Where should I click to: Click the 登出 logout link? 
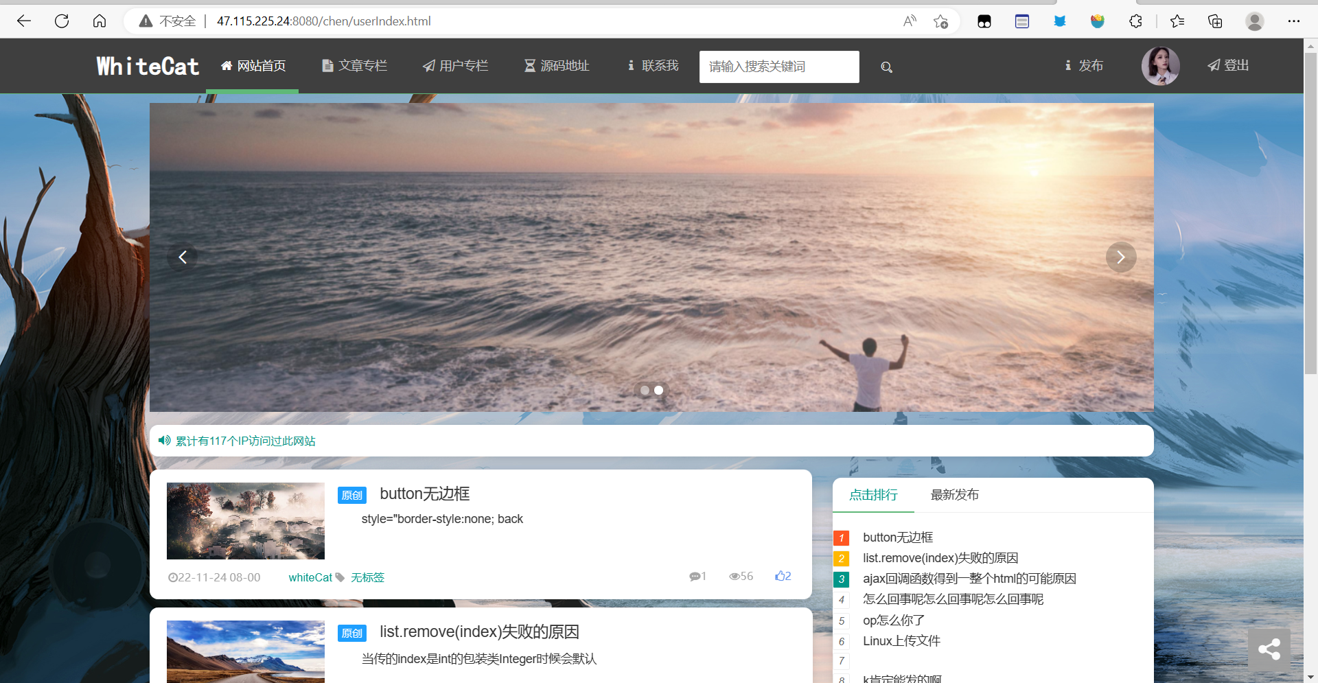(x=1228, y=65)
